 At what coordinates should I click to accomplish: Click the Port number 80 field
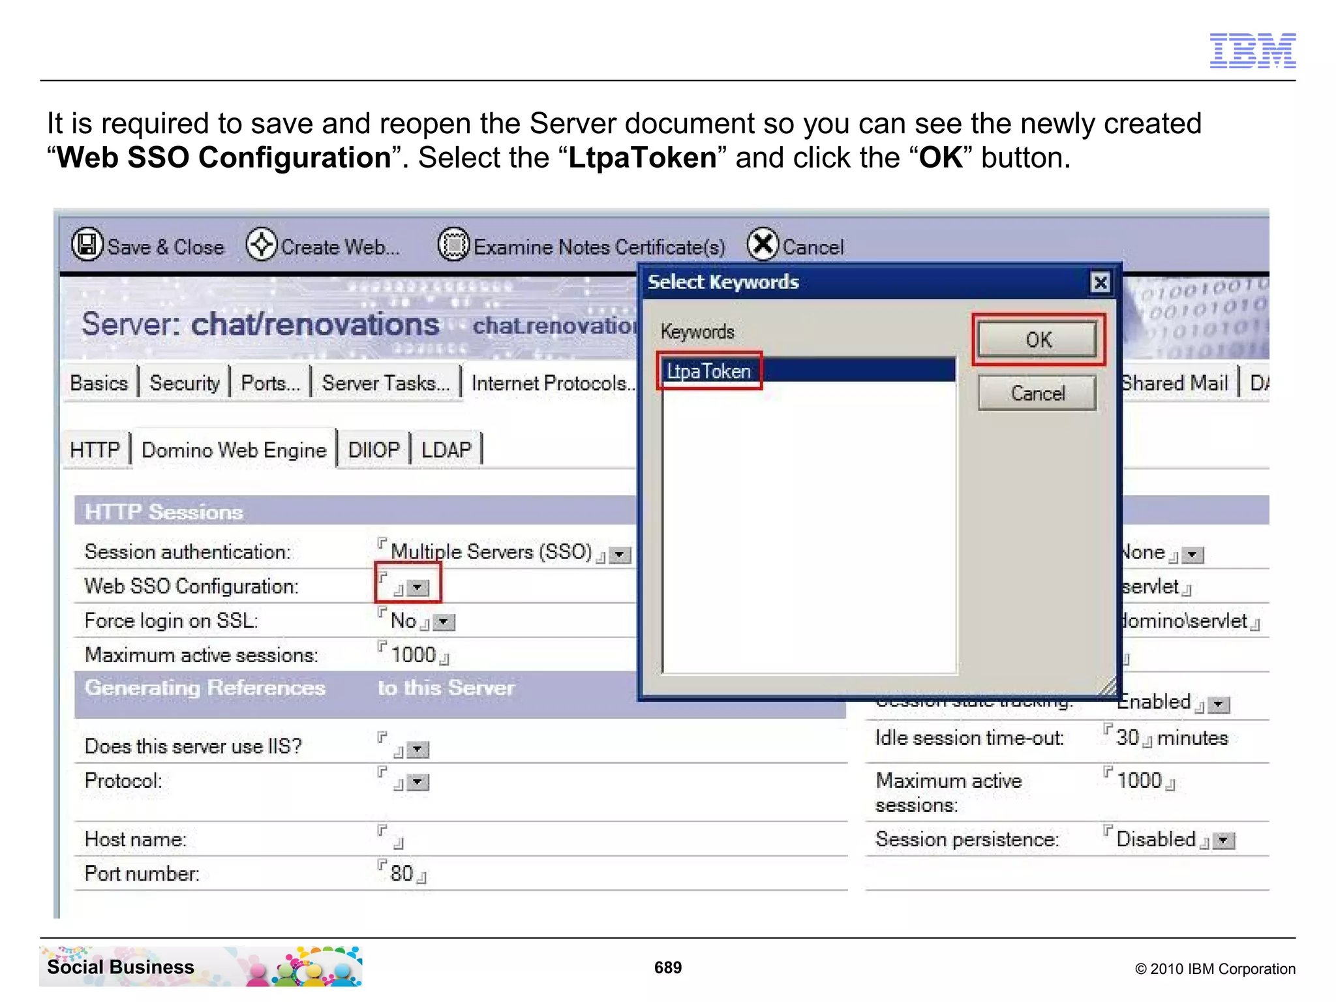click(402, 873)
